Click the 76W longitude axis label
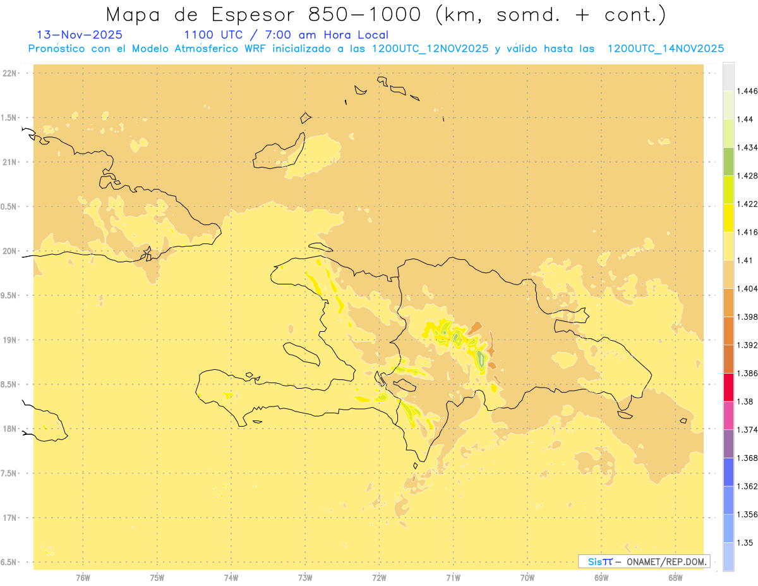The width and height of the screenshot is (758, 586). (x=83, y=578)
